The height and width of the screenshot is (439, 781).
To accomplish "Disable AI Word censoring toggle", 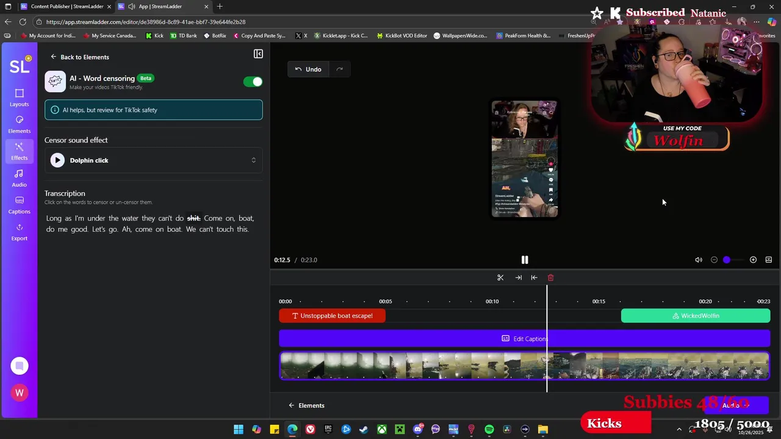I will pyautogui.click(x=253, y=82).
